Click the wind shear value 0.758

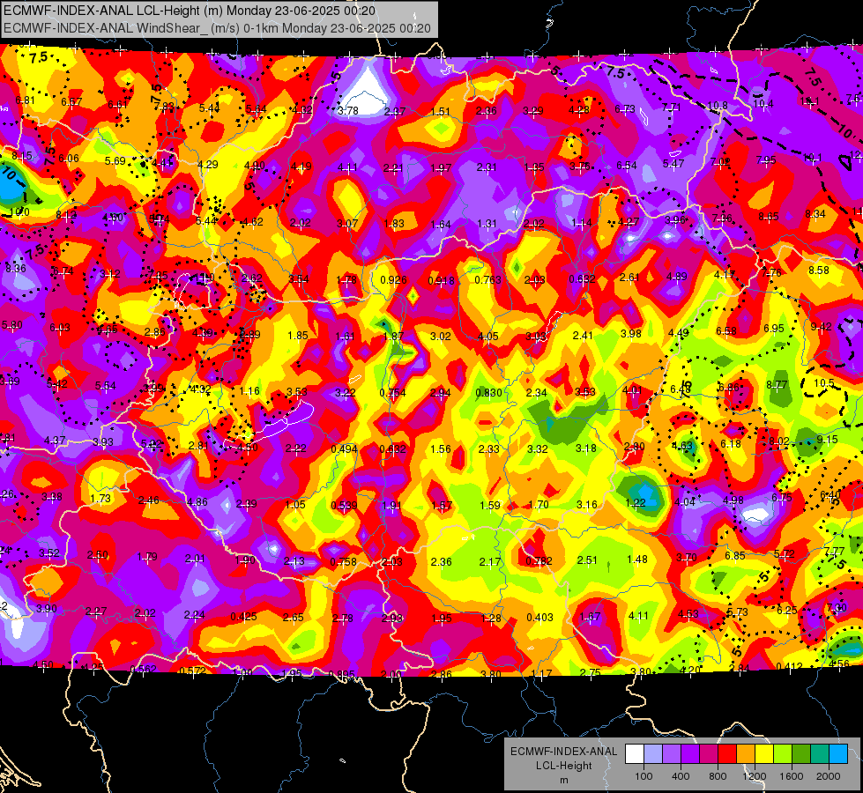pyautogui.click(x=344, y=562)
